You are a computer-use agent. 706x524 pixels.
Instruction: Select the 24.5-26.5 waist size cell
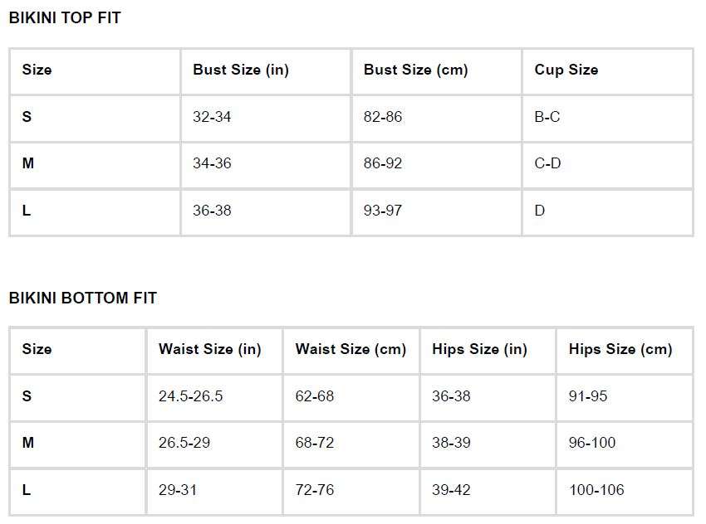point(190,396)
